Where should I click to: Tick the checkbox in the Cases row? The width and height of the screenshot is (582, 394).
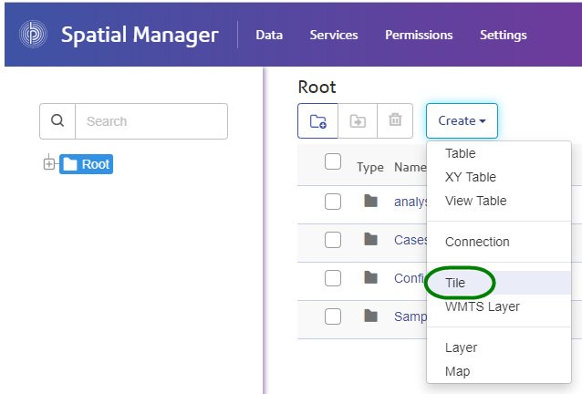pyautogui.click(x=333, y=240)
